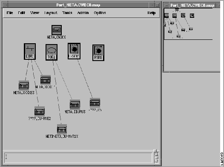Select the ETH1 Ethernet segment icon
The image size is (224, 167).
[30, 51]
